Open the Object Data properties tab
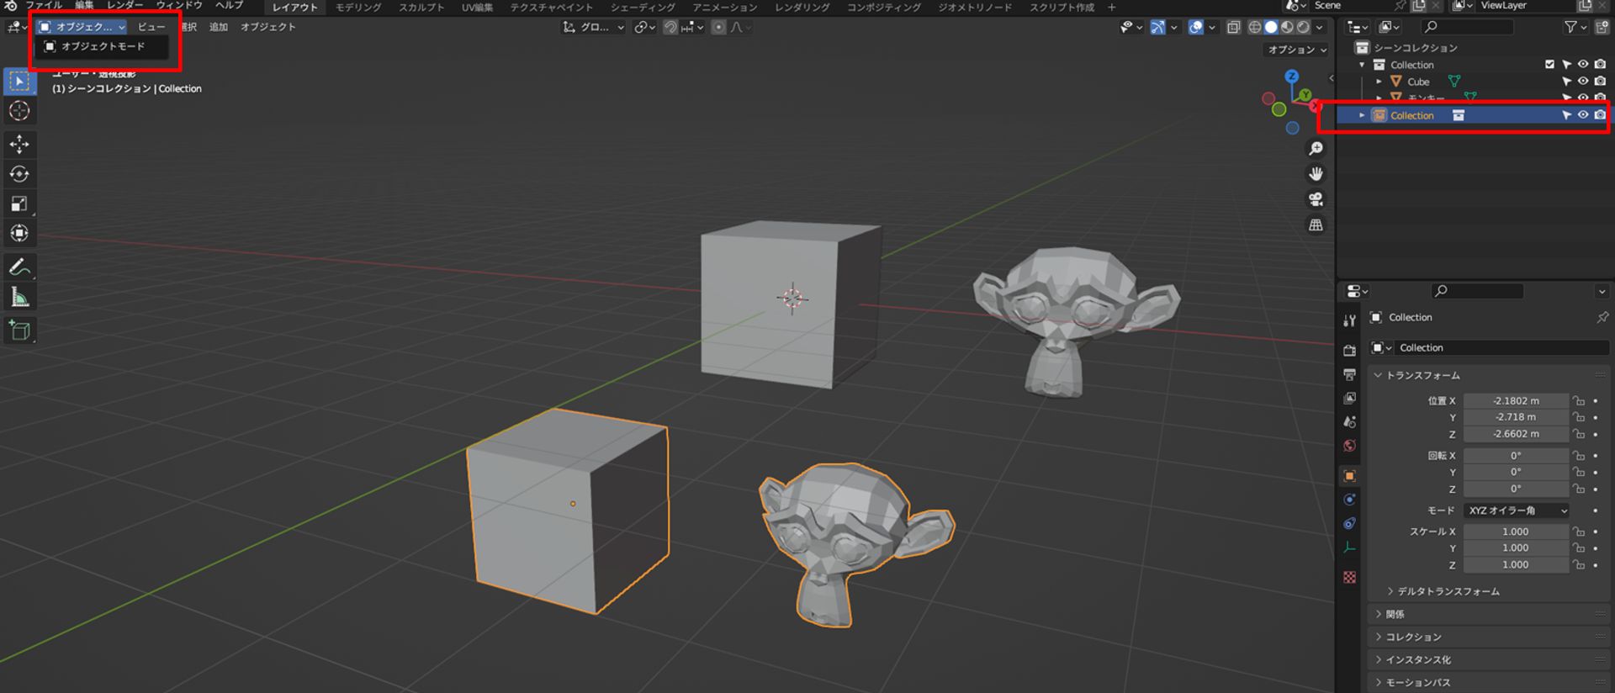This screenshot has width=1615, height=693. pos(1350,548)
